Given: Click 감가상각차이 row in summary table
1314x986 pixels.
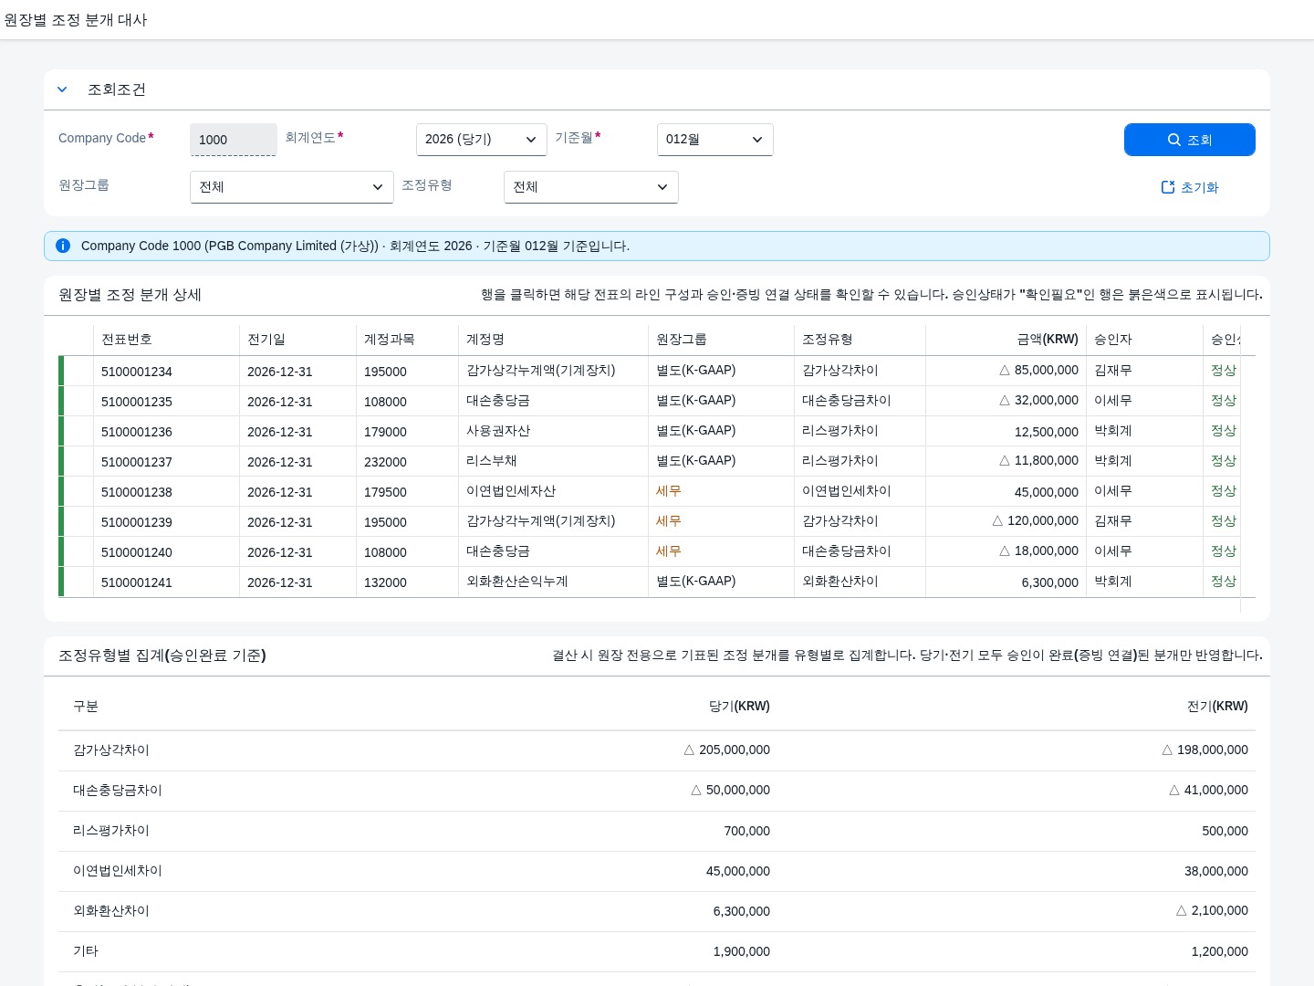Looking at the screenshot, I should 657,750.
